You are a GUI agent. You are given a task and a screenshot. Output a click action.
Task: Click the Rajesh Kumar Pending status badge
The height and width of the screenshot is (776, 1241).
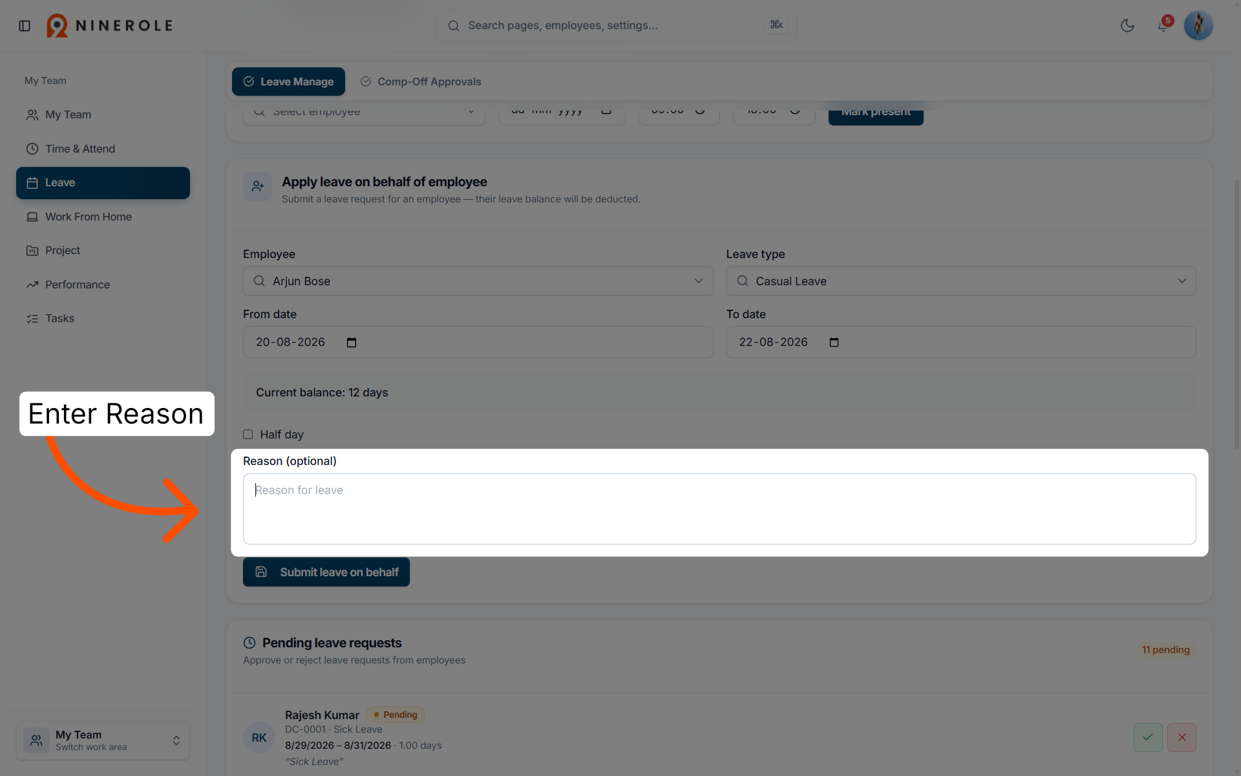pos(396,715)
